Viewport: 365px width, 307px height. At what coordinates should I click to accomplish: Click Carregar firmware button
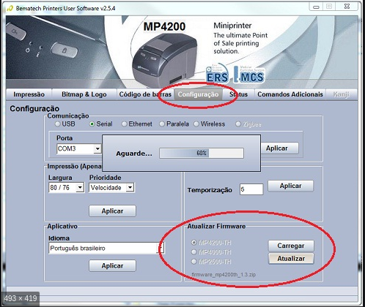pos(291,246)
